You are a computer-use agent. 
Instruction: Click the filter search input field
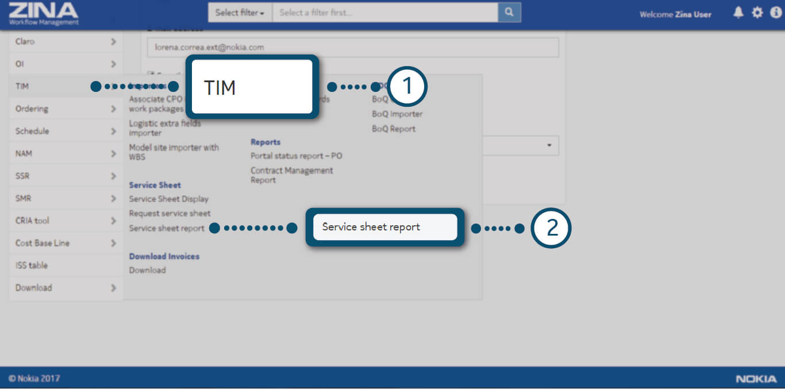coord(385,13)
